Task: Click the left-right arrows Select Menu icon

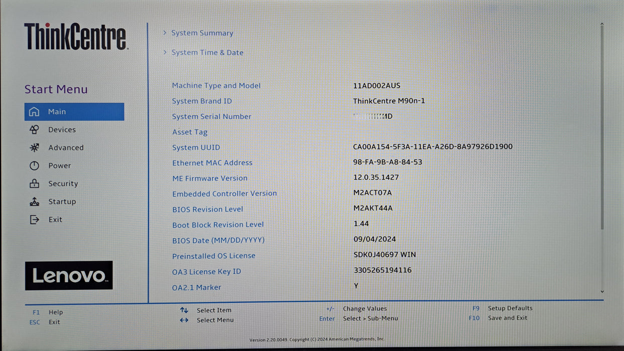Action: point(184,320)
